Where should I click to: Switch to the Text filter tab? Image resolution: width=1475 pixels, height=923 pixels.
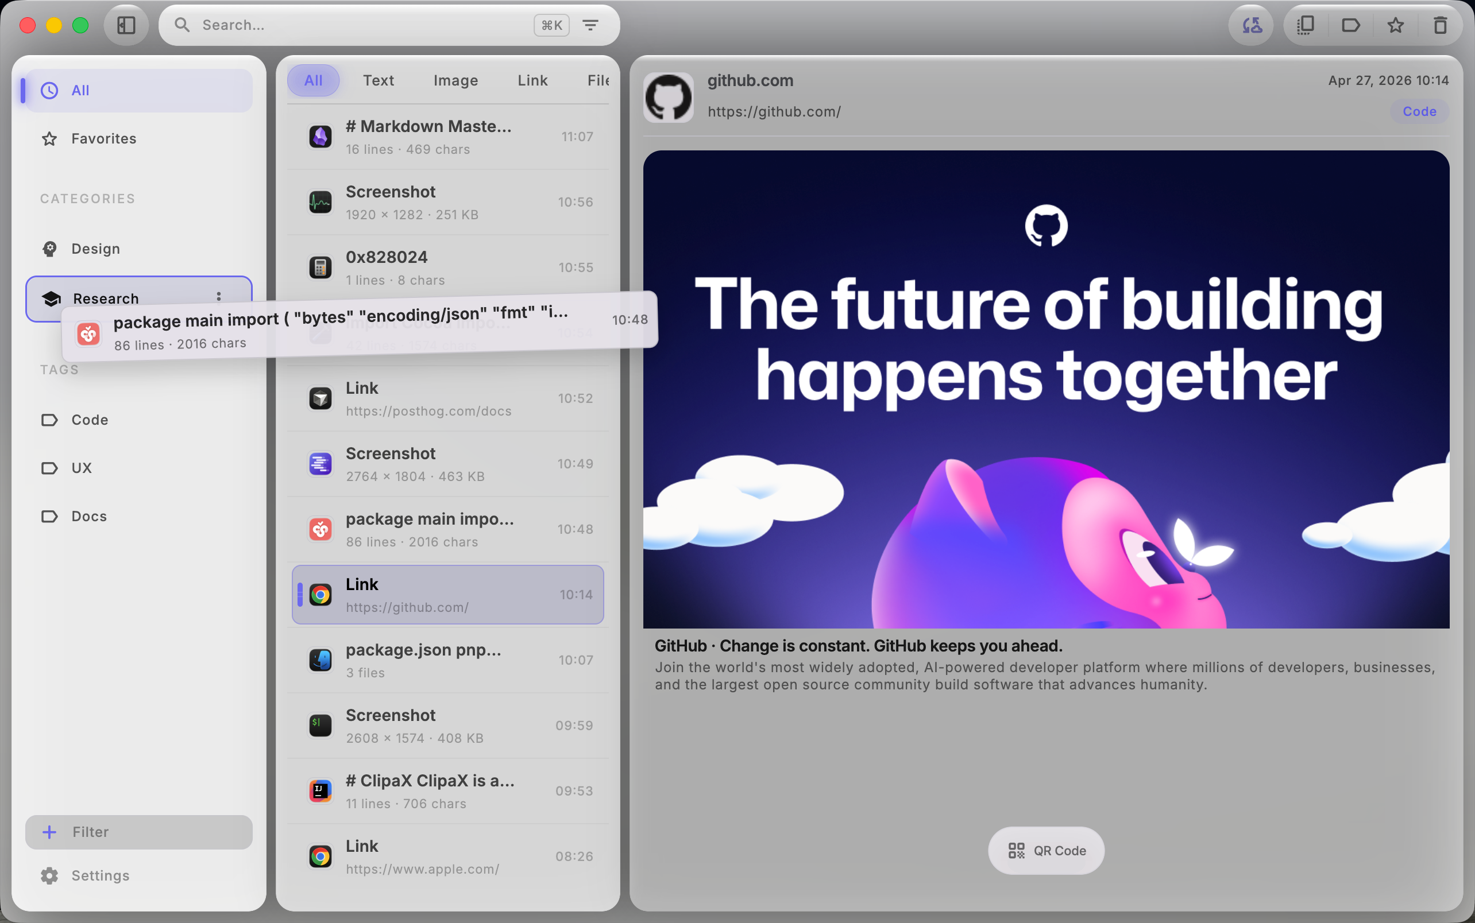pyautogui.click(x=378, y=80)
